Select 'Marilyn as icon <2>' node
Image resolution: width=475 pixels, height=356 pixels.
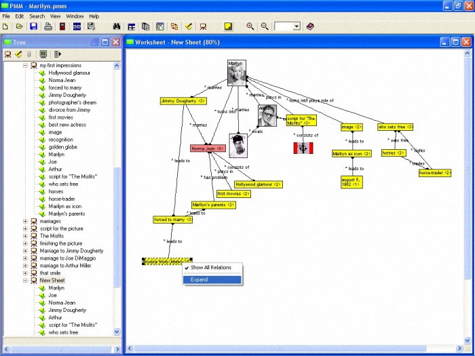(x=351, y=154)
